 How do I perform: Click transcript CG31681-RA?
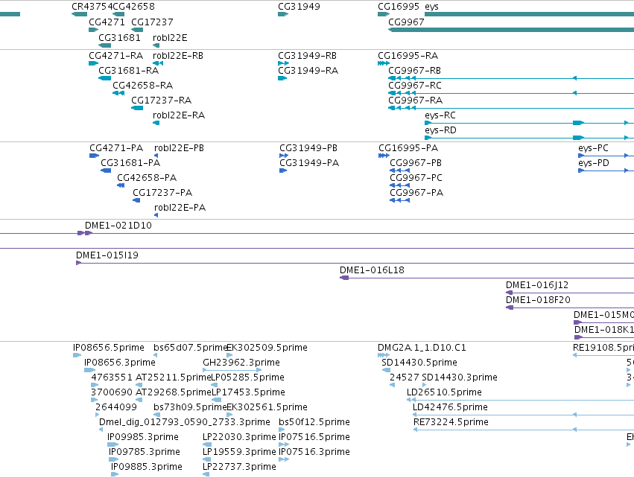tap(128, 71)
